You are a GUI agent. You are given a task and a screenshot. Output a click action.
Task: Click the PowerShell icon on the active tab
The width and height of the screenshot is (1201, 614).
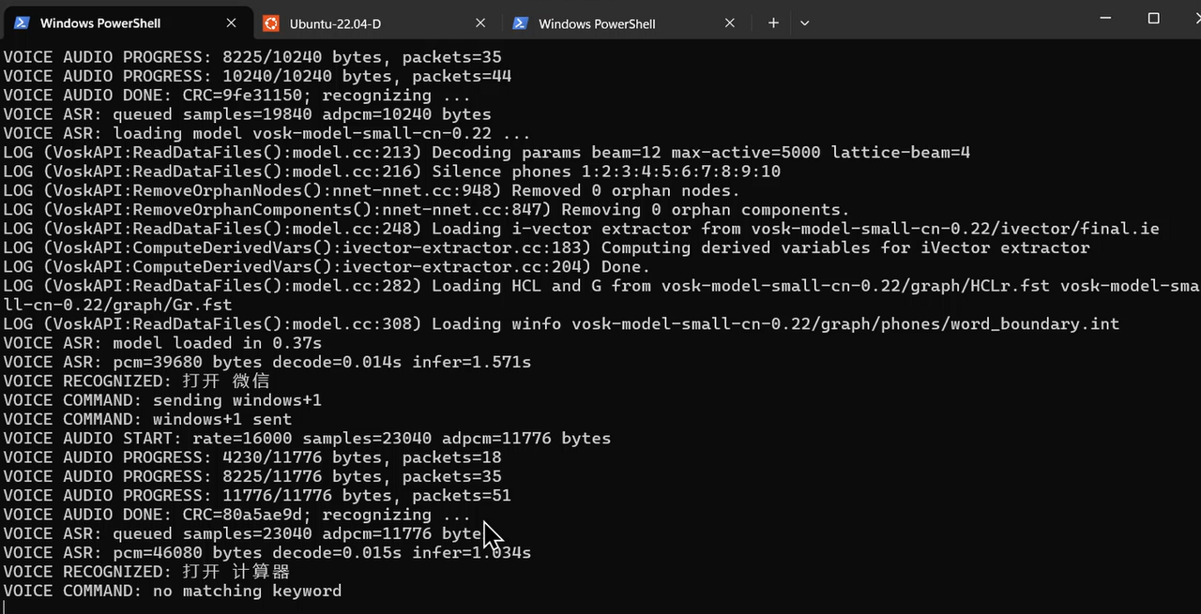click(x=22, y=23)
